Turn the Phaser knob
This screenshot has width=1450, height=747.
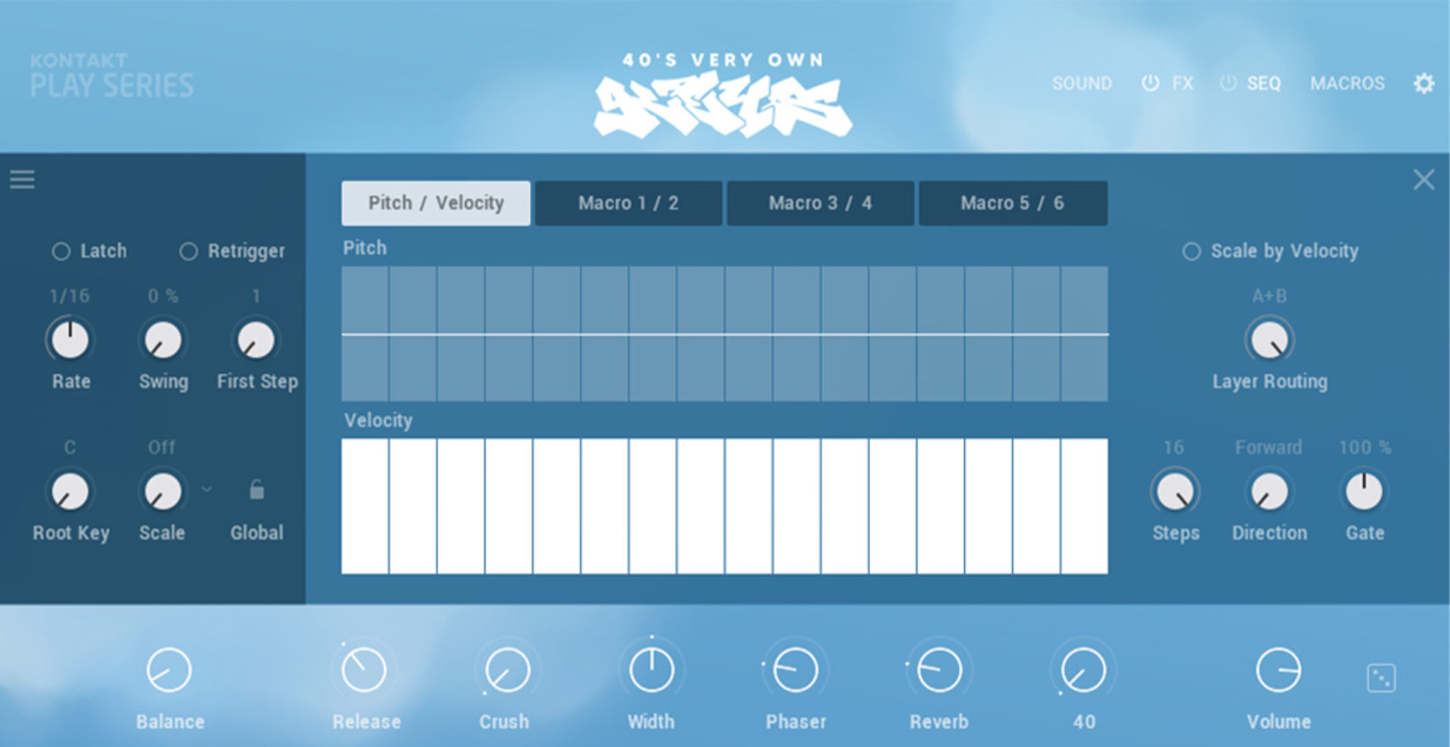click(795, 669)
